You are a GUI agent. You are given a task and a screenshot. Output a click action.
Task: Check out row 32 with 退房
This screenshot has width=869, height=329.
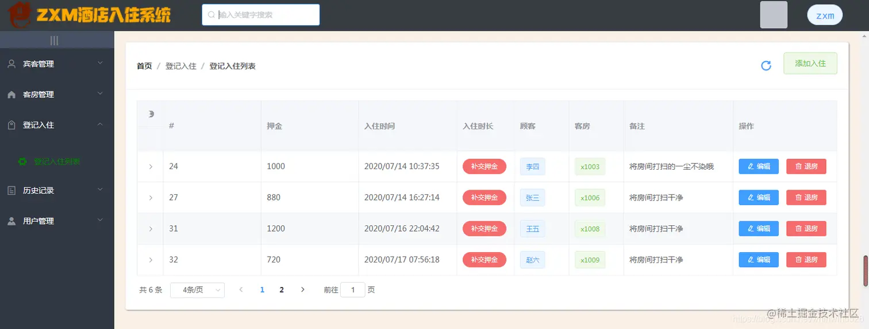pyautogui.click(x=806, y=260)
